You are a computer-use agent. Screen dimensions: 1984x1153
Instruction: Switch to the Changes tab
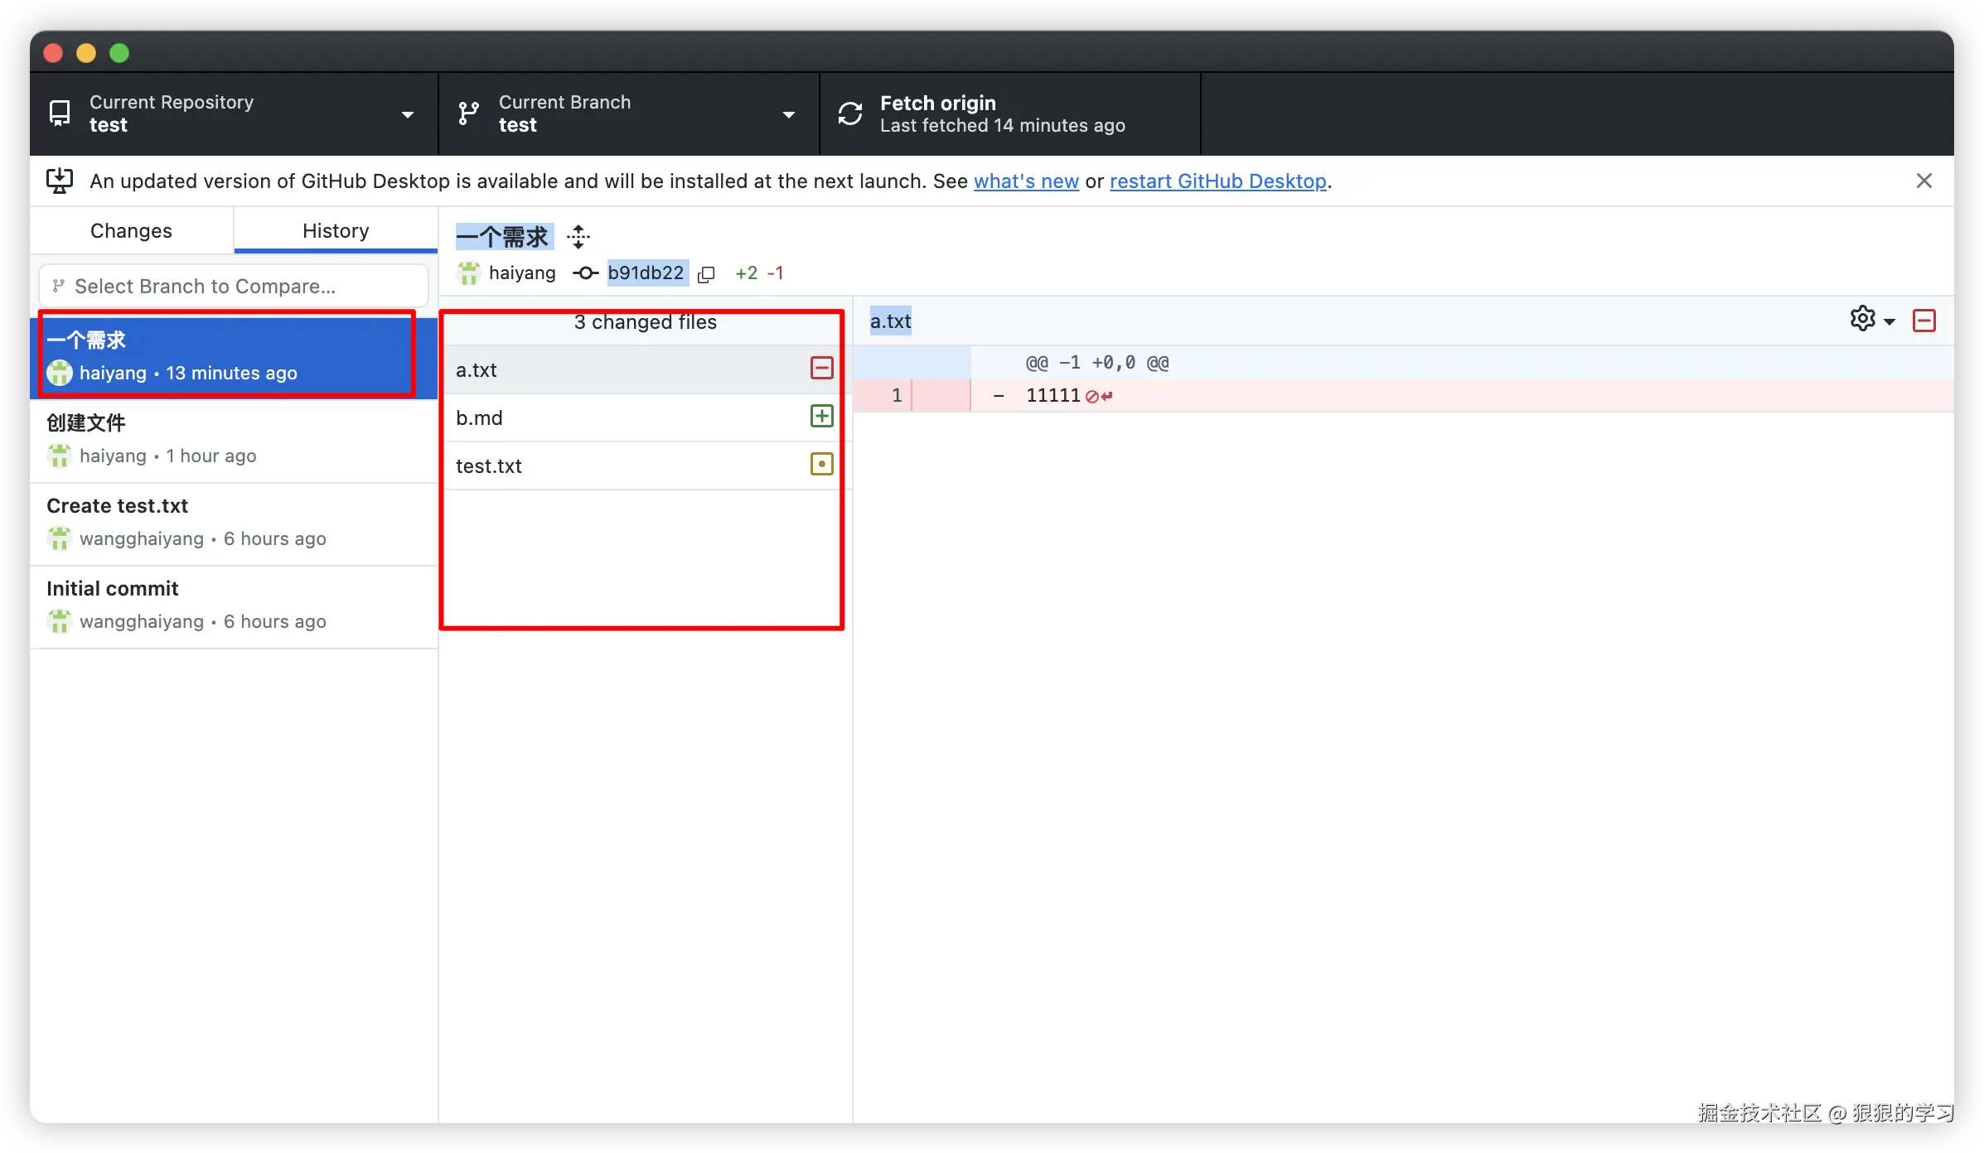coord(131,231)
